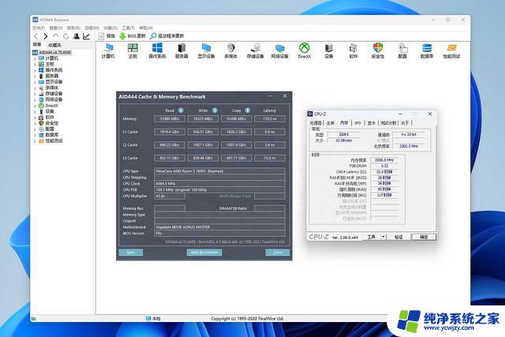Expand the 性能测试 tree node
Viewport: 505px width, 337px height.
point(35,140)
